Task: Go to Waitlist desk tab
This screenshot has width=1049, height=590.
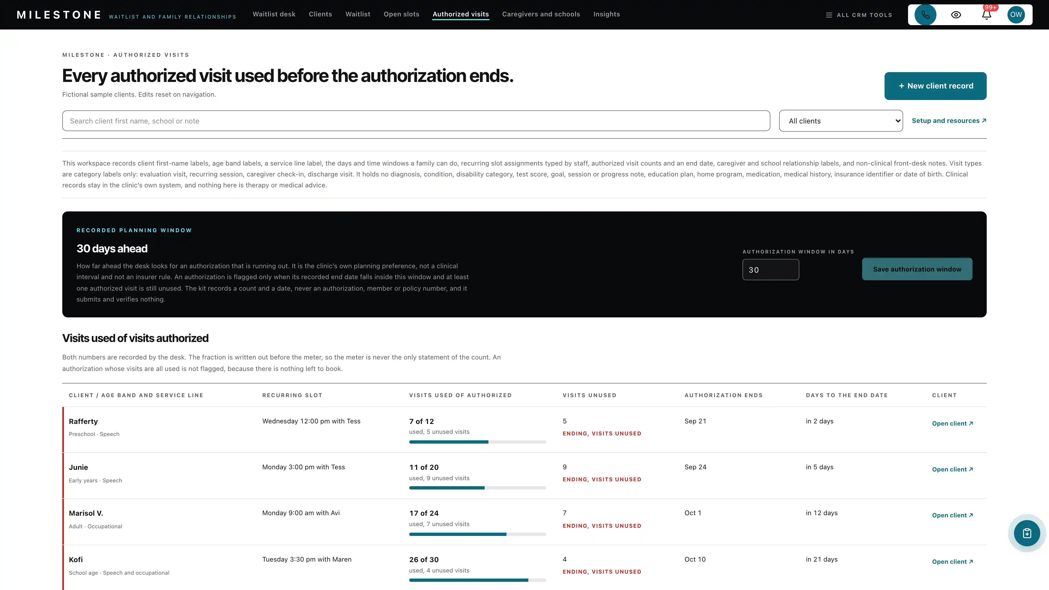Action: click(274, 14)
